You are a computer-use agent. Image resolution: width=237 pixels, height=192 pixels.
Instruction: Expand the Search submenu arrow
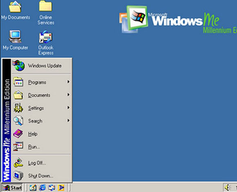click(69, 121)
